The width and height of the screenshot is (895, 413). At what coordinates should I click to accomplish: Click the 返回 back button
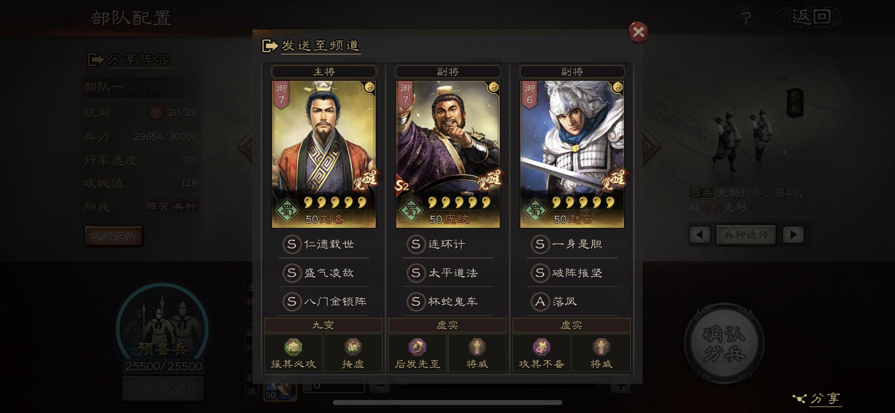click(x=807, y=17)
